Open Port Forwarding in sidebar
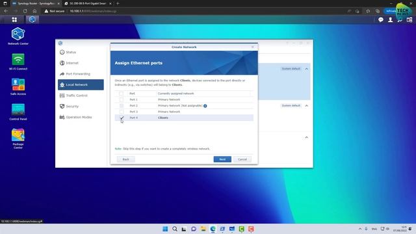The height and width of the screenshot is (234, 416). (81, 73)
